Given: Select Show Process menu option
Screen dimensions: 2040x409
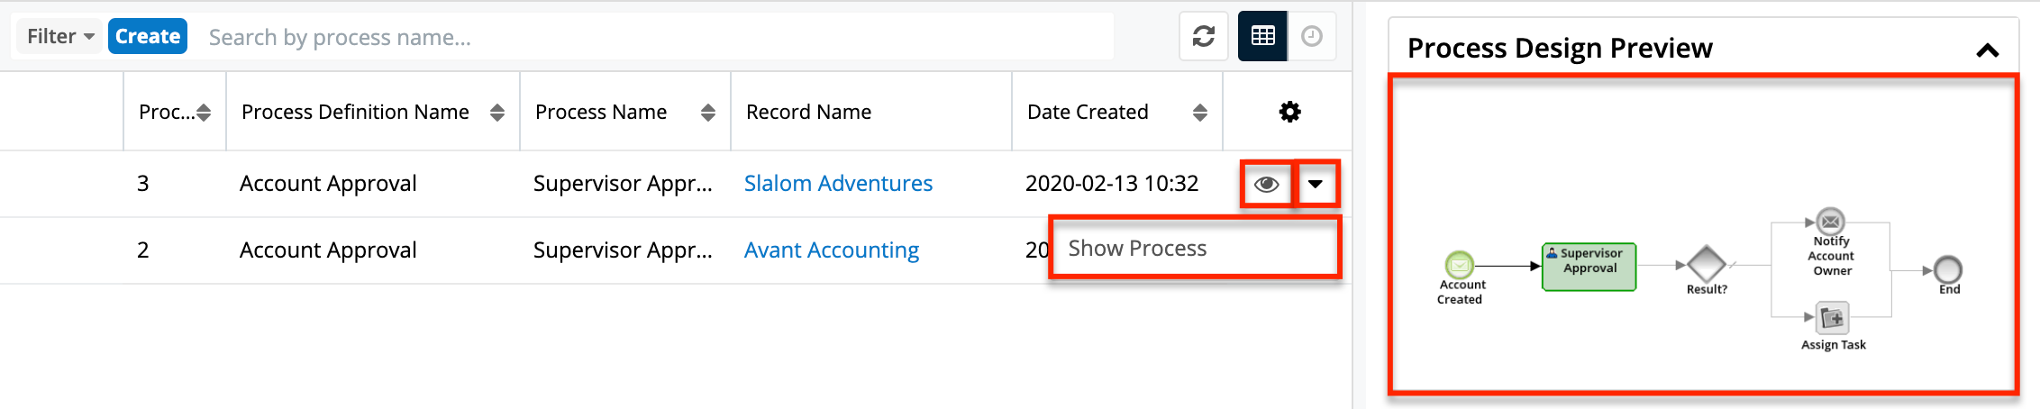Looking at the screenshot, I should pos(1137,249).
